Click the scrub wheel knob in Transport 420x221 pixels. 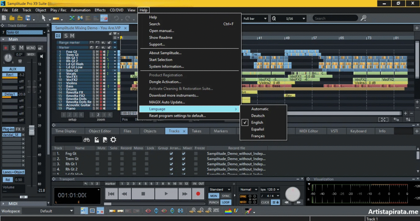click(x=292, y=194)
